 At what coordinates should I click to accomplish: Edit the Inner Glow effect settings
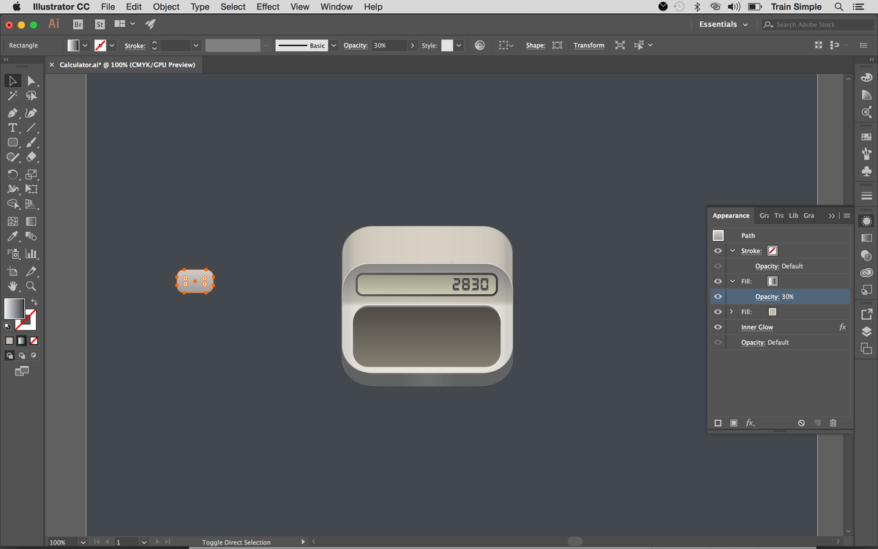pos(757,327)
